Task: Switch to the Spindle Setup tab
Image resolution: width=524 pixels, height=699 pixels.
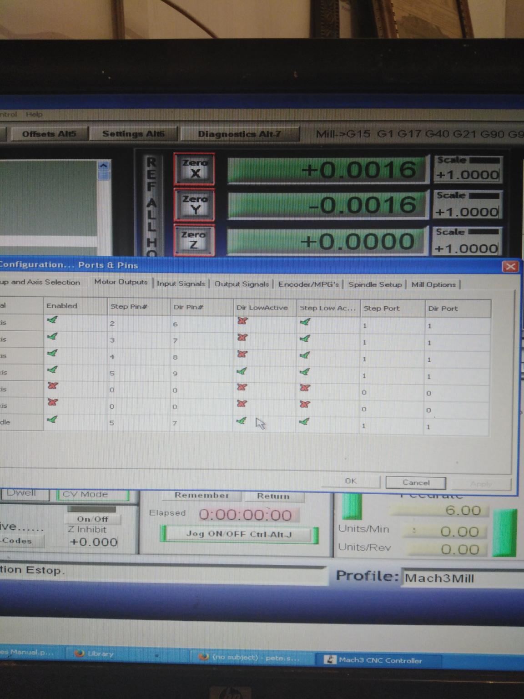Action: (x=375, y=284)
